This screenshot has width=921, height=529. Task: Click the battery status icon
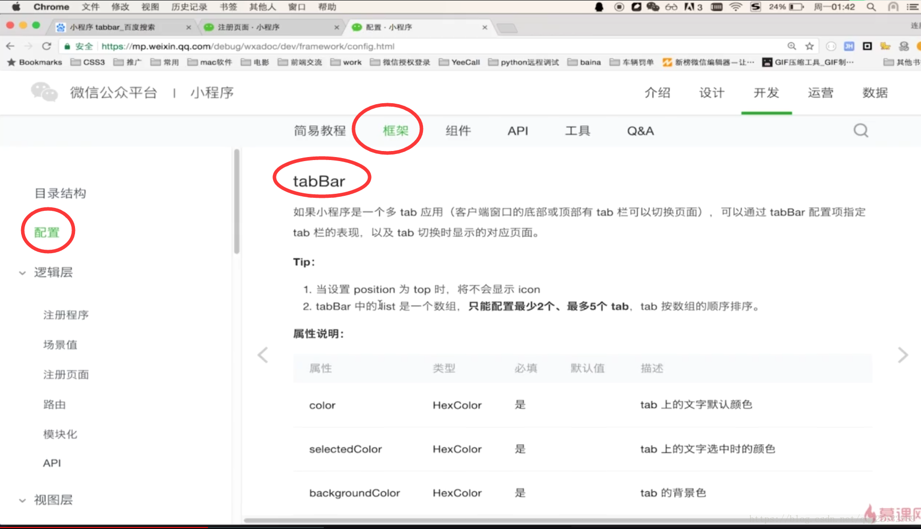pyautogui.click(x=796, y=7)
